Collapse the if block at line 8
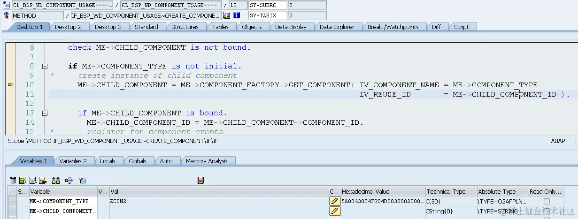 (45, 66)
